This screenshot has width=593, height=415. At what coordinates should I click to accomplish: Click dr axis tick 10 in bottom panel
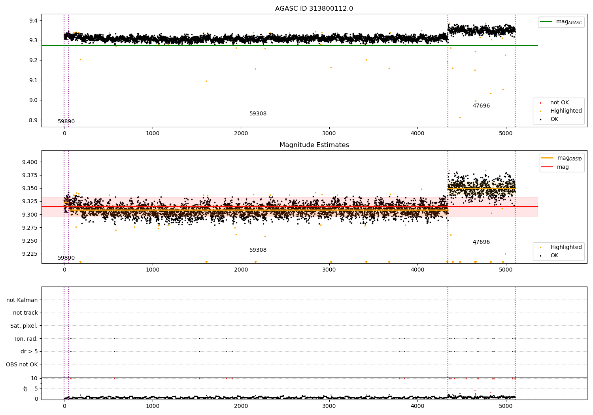[x=34, y=379]
